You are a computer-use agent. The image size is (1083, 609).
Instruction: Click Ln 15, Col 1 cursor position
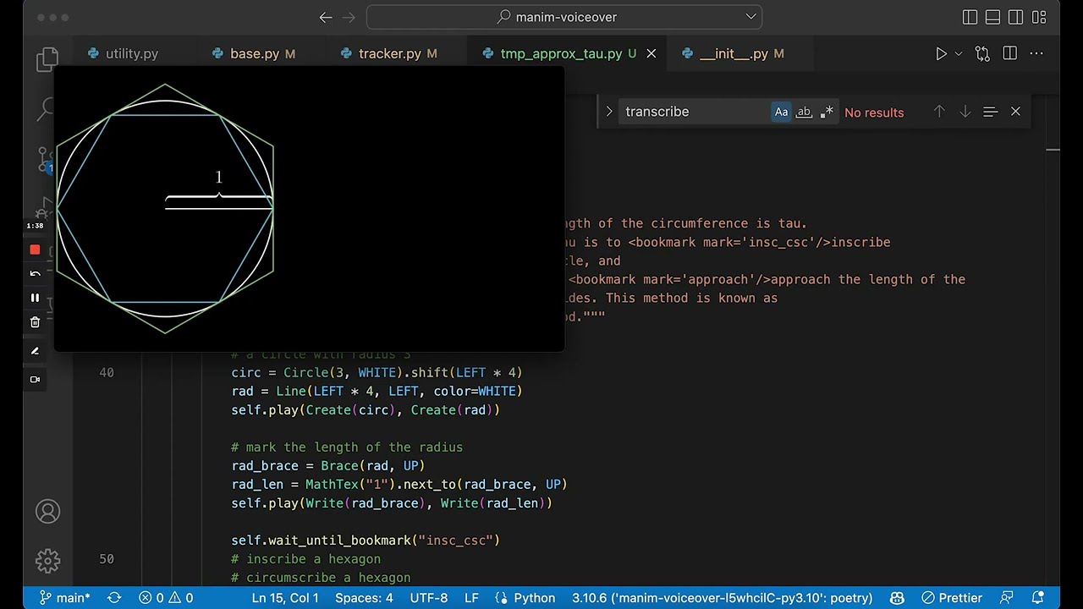click(x=284, y=597)
